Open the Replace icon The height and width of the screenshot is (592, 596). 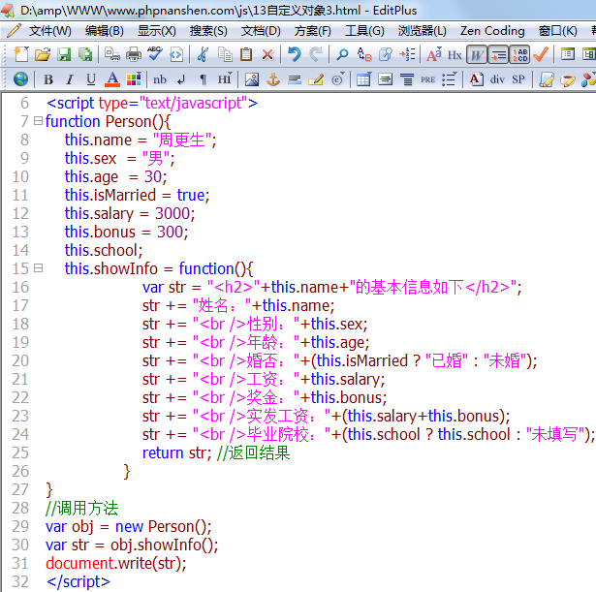(x=364, y=54)
